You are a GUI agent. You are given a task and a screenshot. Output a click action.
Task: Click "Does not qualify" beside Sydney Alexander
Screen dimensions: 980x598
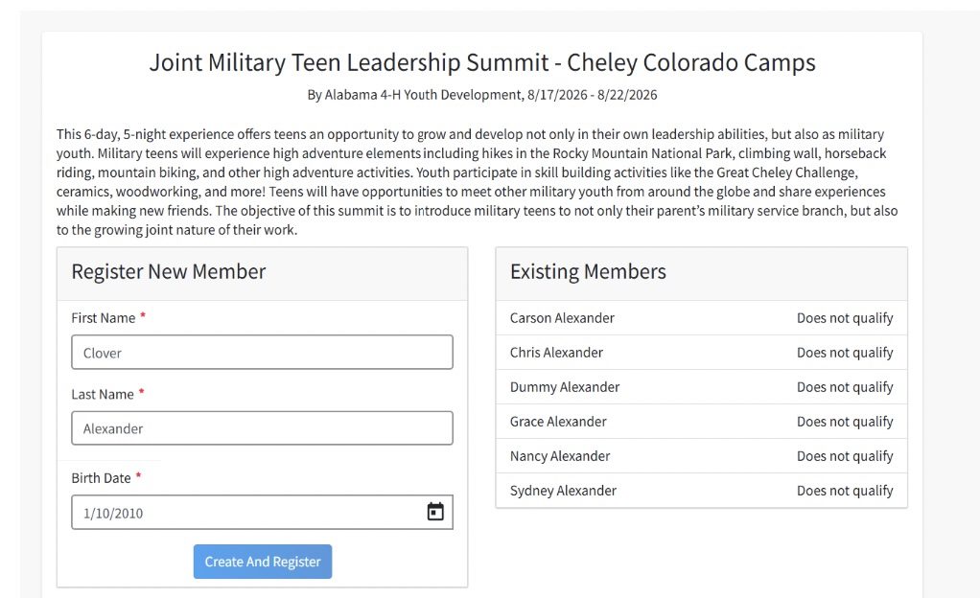[x=845, y=491]
